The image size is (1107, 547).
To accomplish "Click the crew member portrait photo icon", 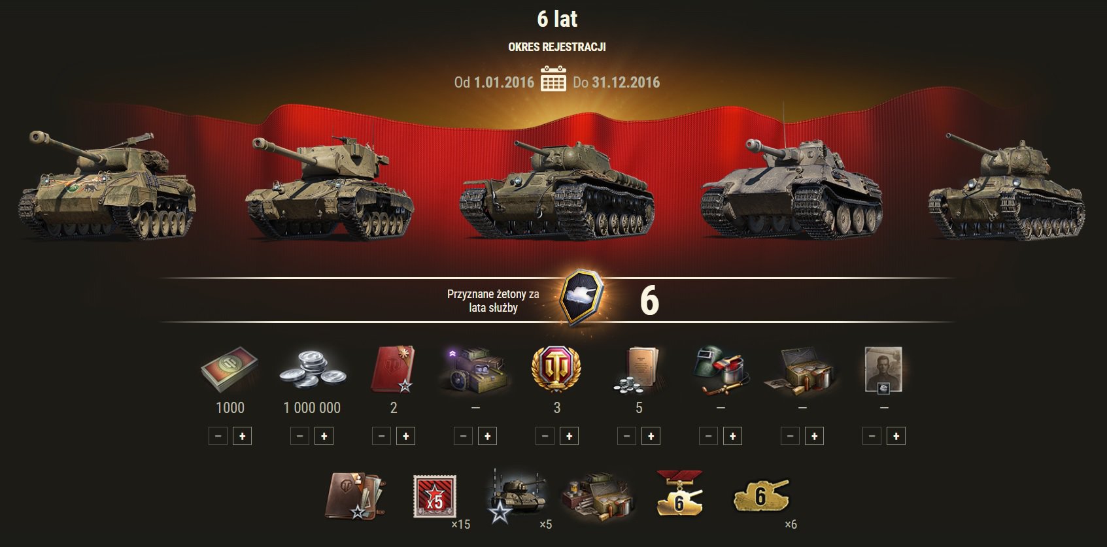I will coord(883,370).
